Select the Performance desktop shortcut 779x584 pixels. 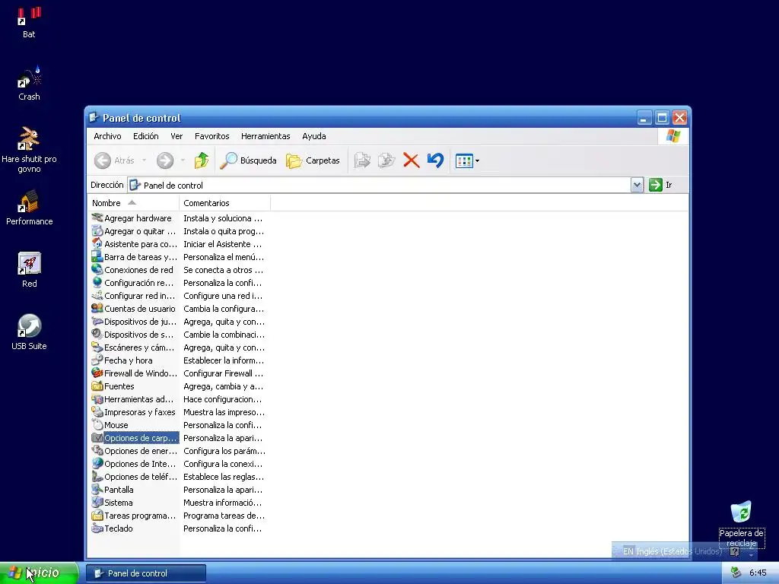pyautogui.click(x=29, y=208)
